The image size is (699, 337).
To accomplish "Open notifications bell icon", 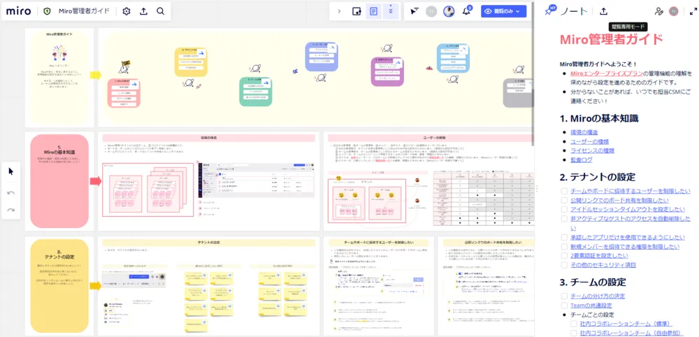I will [466, 11].
